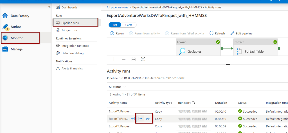Zoom in the canvas with plus icon
Screen dimensions: 288x133
click(114, 59)
